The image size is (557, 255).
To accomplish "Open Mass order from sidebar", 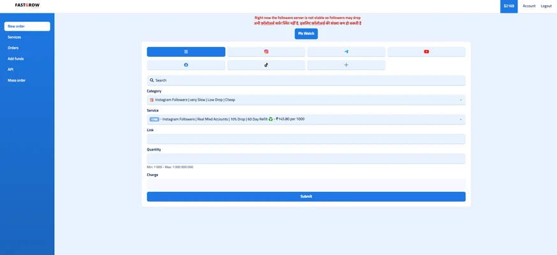I will (x=17, y=80).
